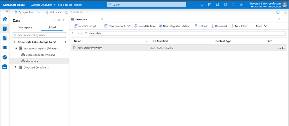Click the Azure feedback megaphone icon

202,5
